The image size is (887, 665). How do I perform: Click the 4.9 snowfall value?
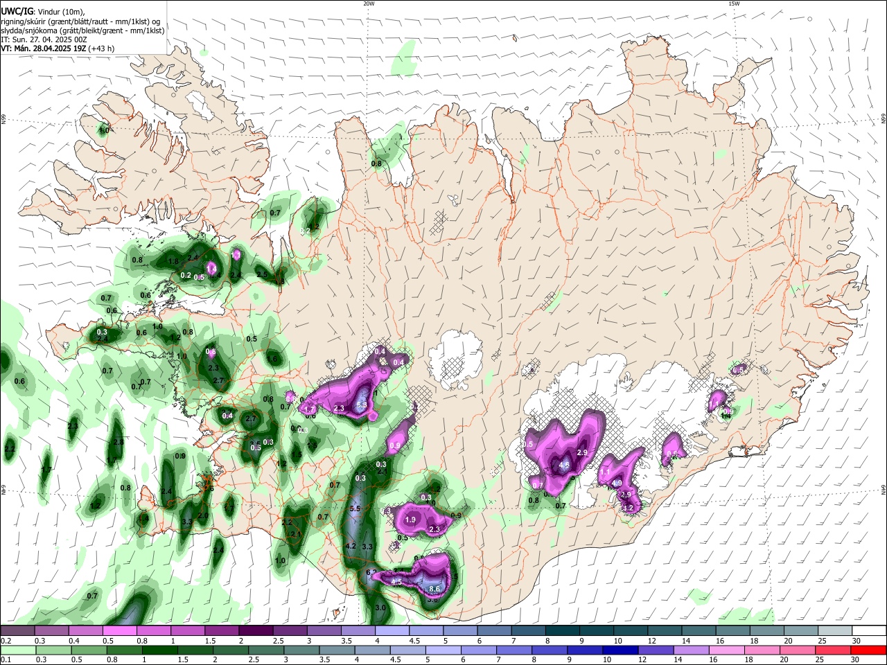(617, 483)
